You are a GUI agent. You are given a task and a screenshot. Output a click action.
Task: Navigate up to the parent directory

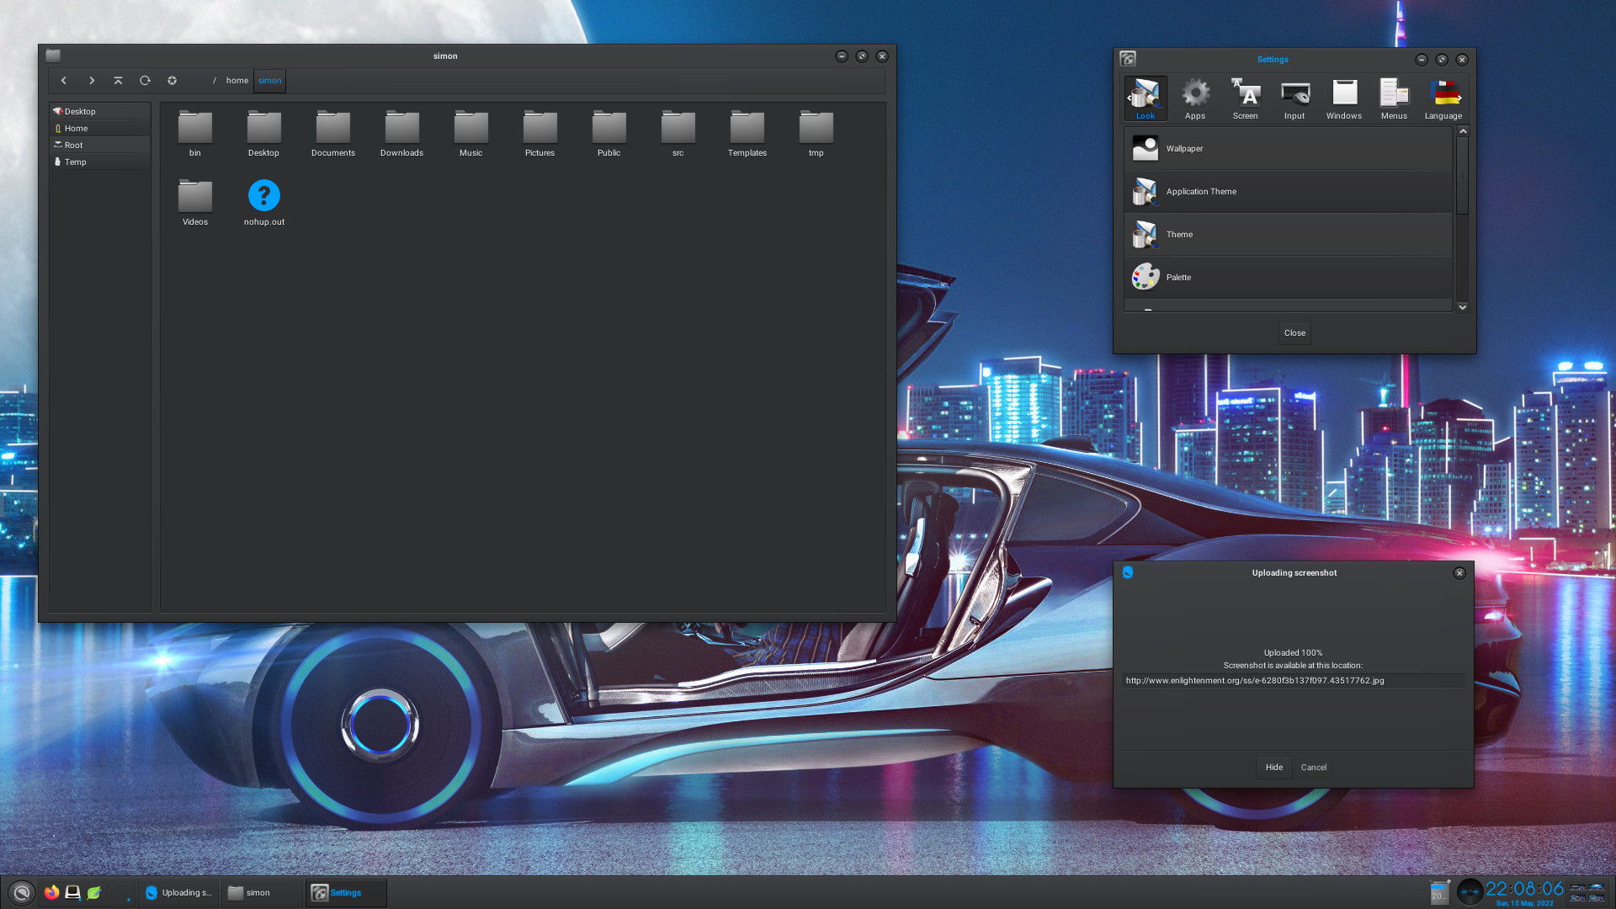click(x=118, y=80)
